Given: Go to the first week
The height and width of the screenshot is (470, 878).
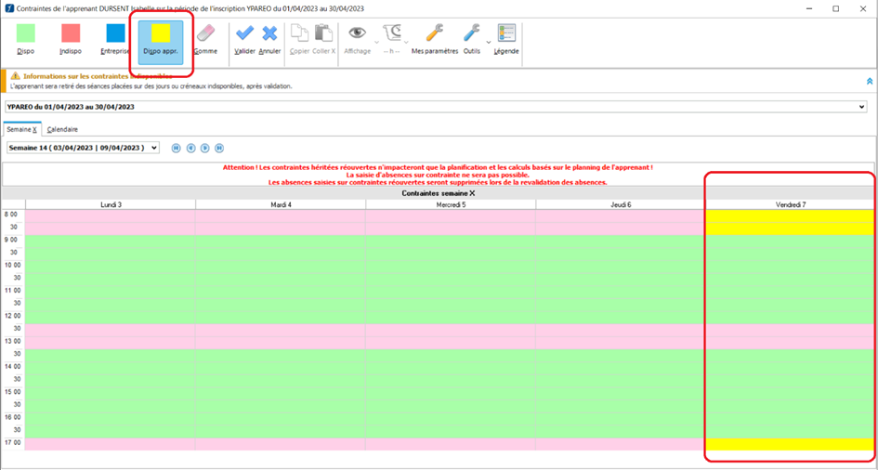Looking at the screenshot, I should coord(176,148).
